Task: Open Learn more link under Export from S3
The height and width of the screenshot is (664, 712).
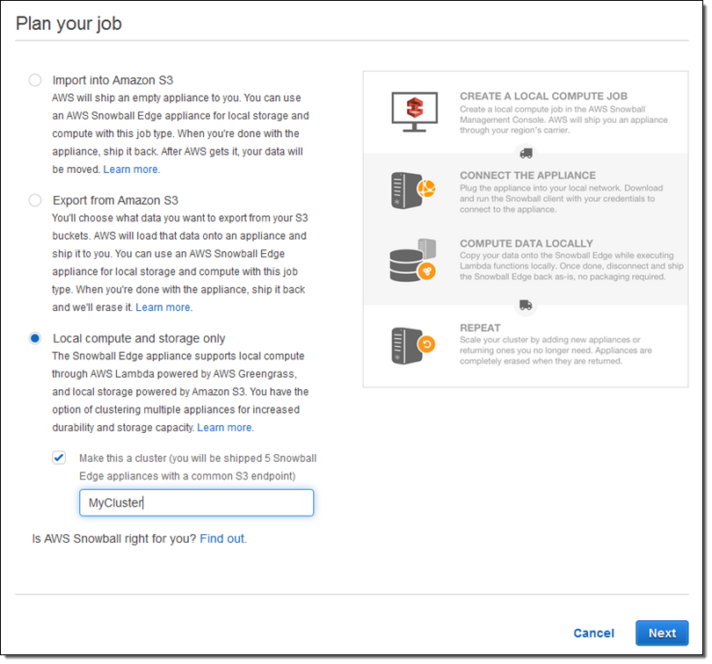Action: (163, 307)
